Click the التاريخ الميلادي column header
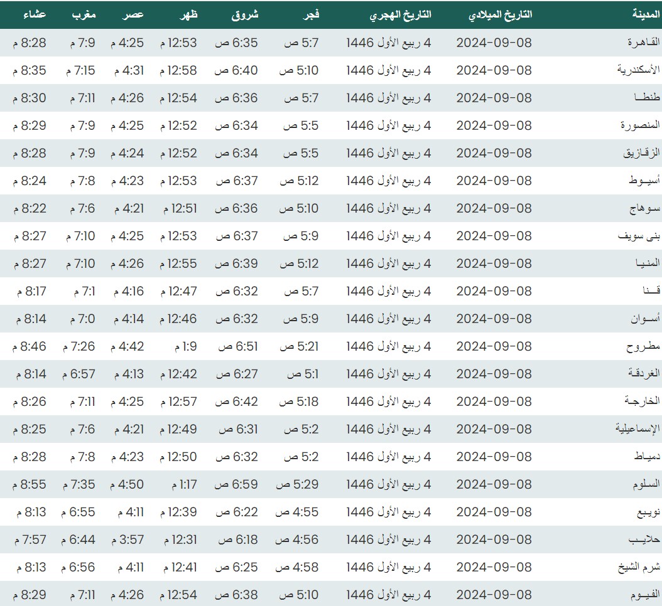The height and width of the screenshot is (606, 662). tap(500, 15)
